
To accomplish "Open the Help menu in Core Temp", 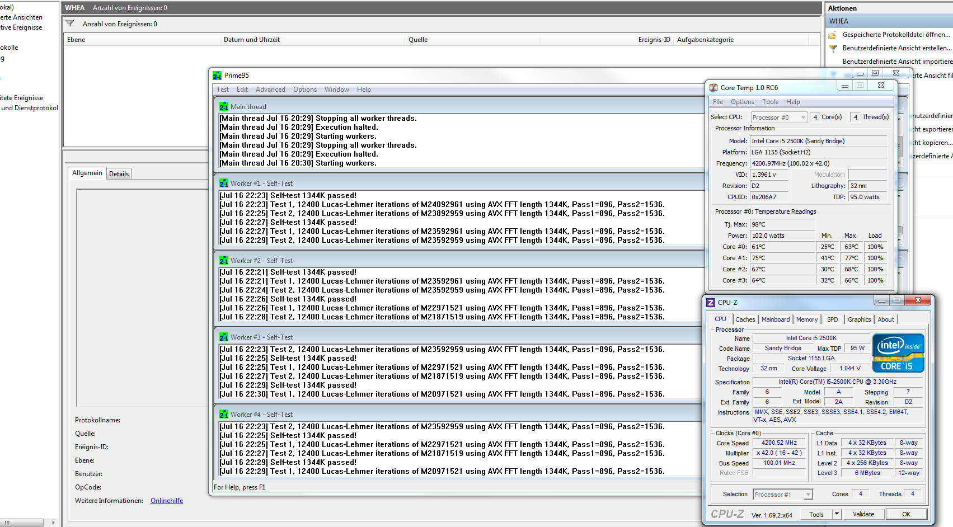I will pos(793,102).
